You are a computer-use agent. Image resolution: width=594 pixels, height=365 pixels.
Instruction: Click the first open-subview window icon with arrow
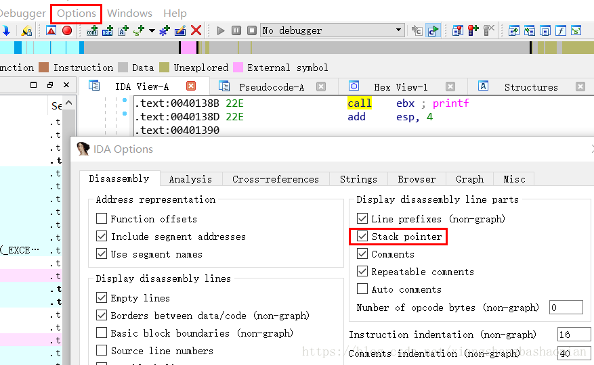click(x=513, y=30)
